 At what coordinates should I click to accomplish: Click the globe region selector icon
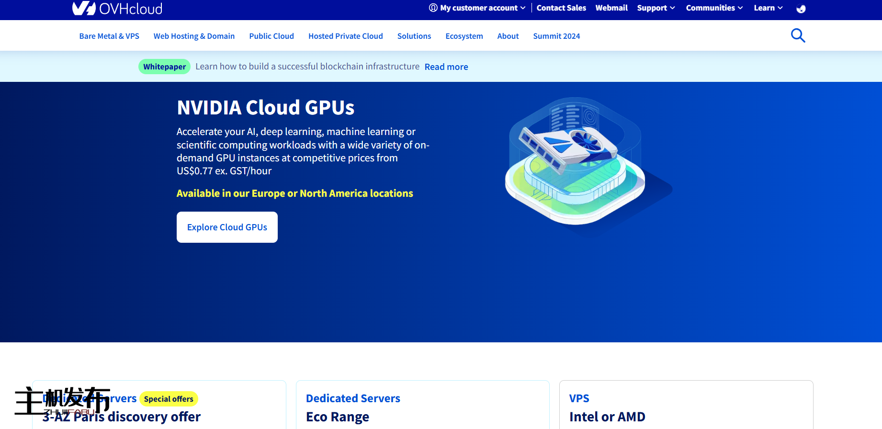click(801, 9)
